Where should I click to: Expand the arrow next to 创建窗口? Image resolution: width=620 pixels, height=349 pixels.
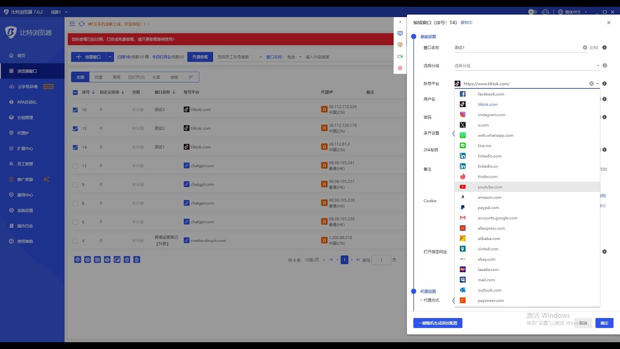[x=110, y=57]
